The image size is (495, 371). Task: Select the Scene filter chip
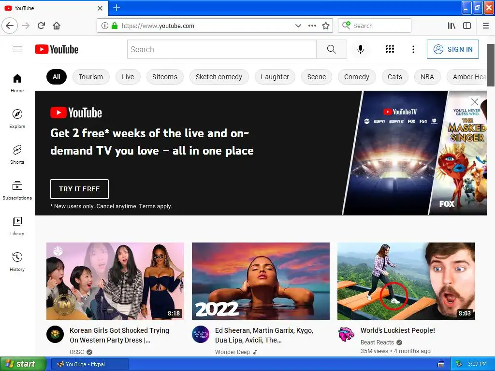coord(316,77)
